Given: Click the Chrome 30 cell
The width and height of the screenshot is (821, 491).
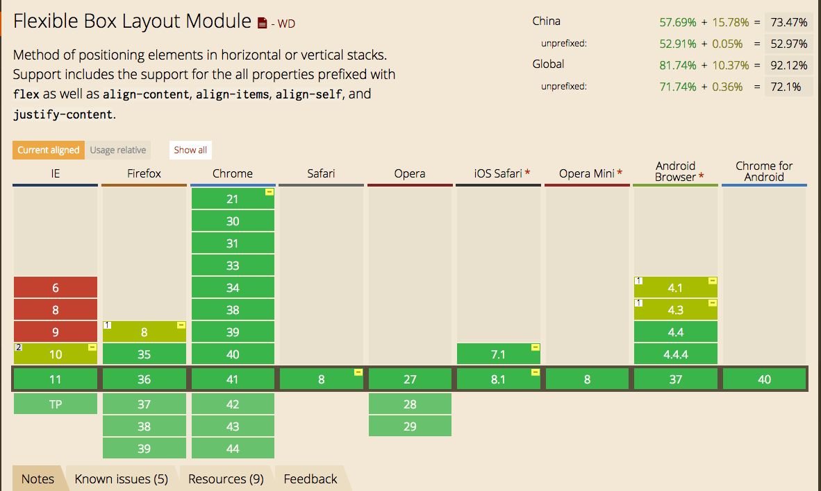Looking at the screenshot, I should click(x=233, y=221).
